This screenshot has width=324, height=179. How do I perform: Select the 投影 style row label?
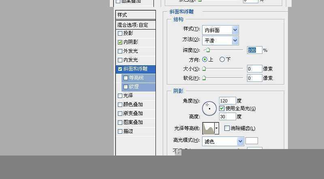click(x=128, y=33)
